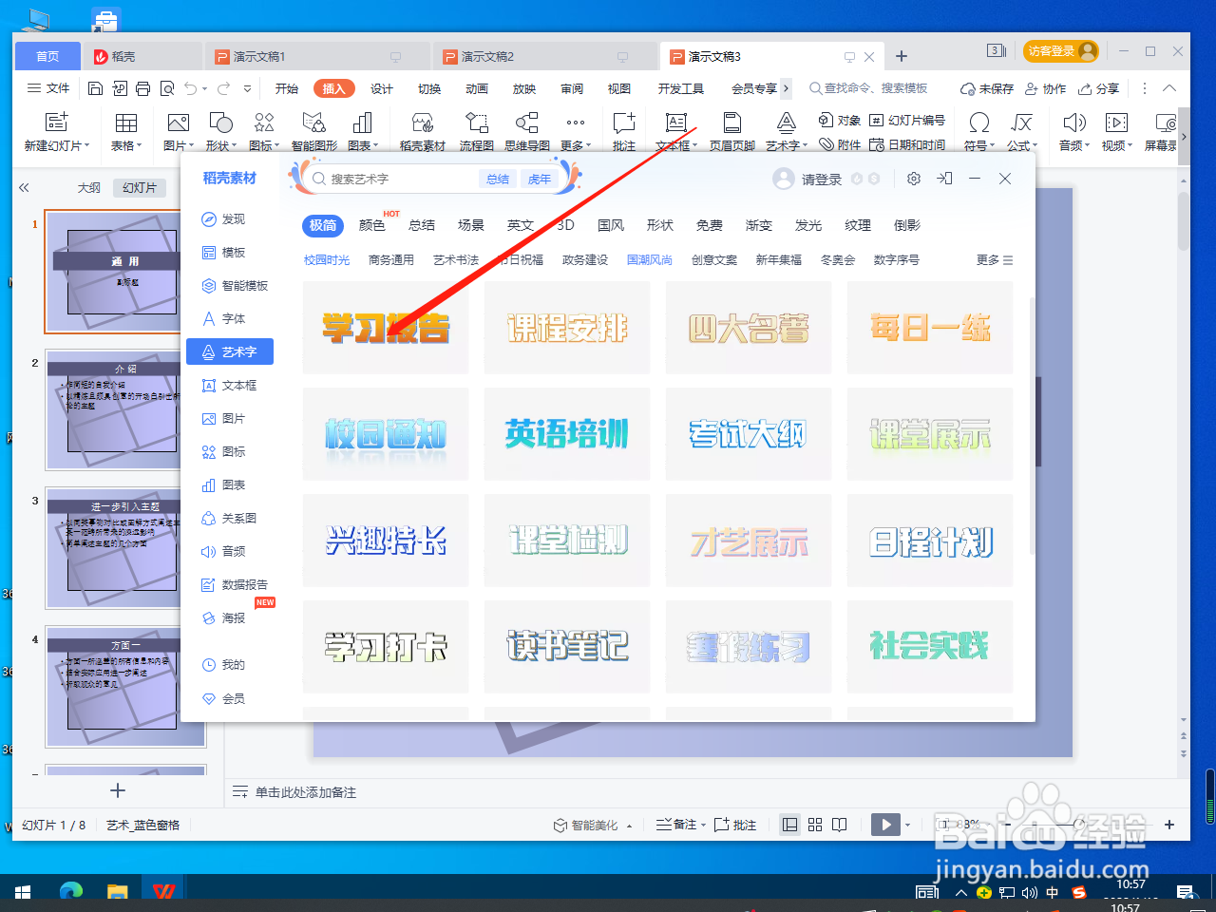1216x912 pixels.
Task: Open Docer panel settings gear
Action: (x=913, y=178)
